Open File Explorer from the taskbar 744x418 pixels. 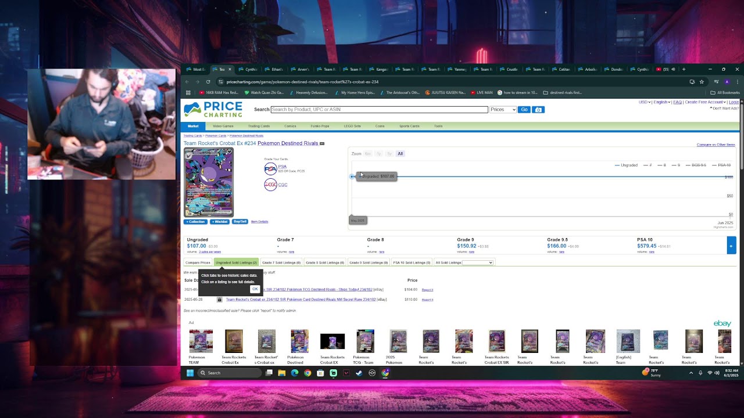point(282,373)
